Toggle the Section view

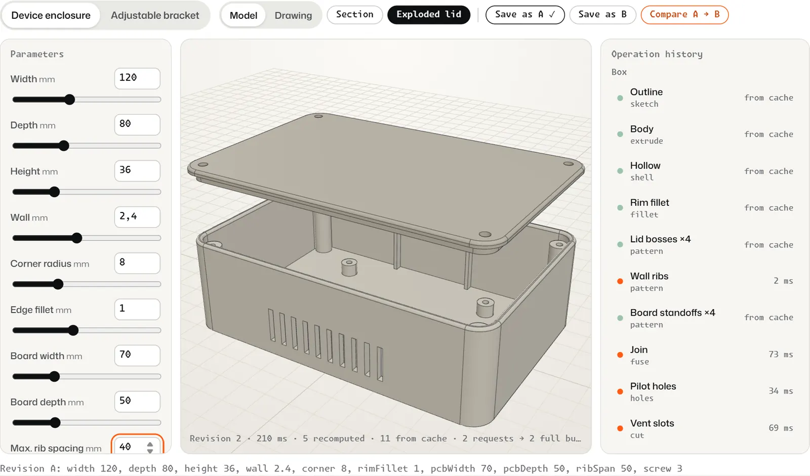click(x=355, y=15)
